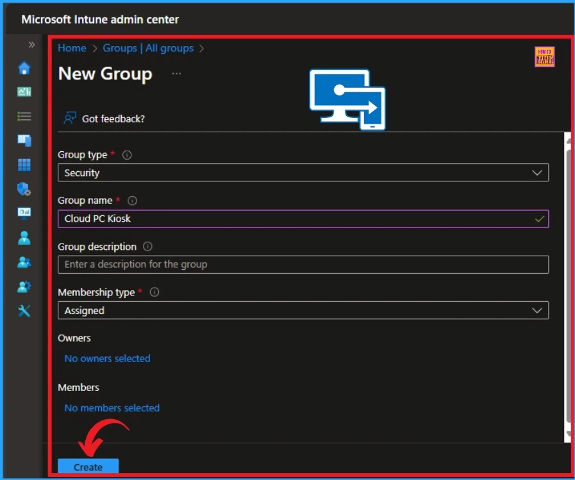Viewport: 575px width, 480px height.
Task: Open Endpoint security shield icon
Action: tap(24, 189)
